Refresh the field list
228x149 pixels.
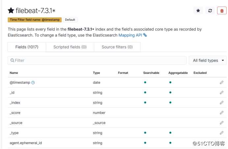(210, 11)
